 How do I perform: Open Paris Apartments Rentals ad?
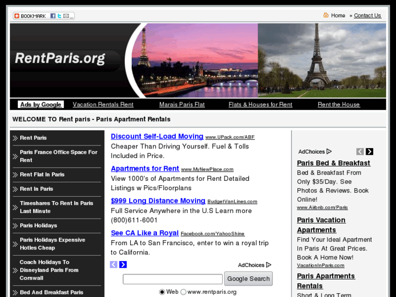[x=326, y=281]
